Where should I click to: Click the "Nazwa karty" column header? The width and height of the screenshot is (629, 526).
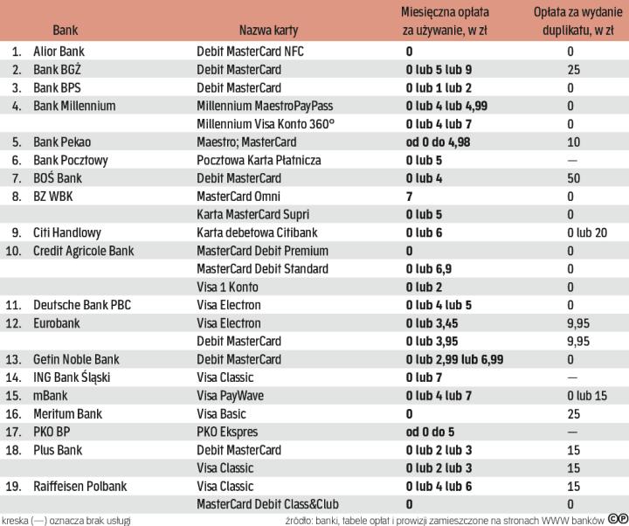pyautogui.click(x=266, y=31)
